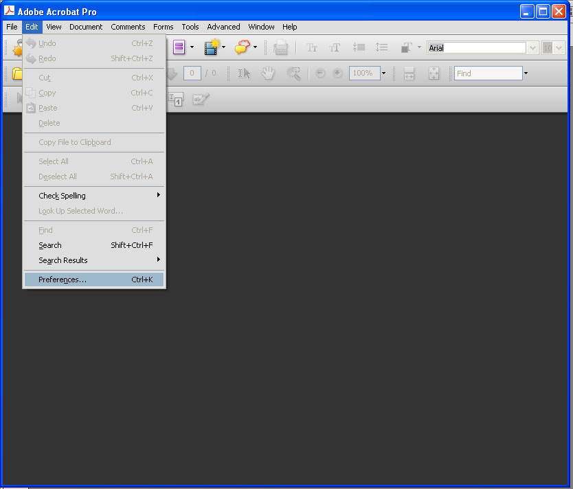Open the Help menu

point(290,27)
